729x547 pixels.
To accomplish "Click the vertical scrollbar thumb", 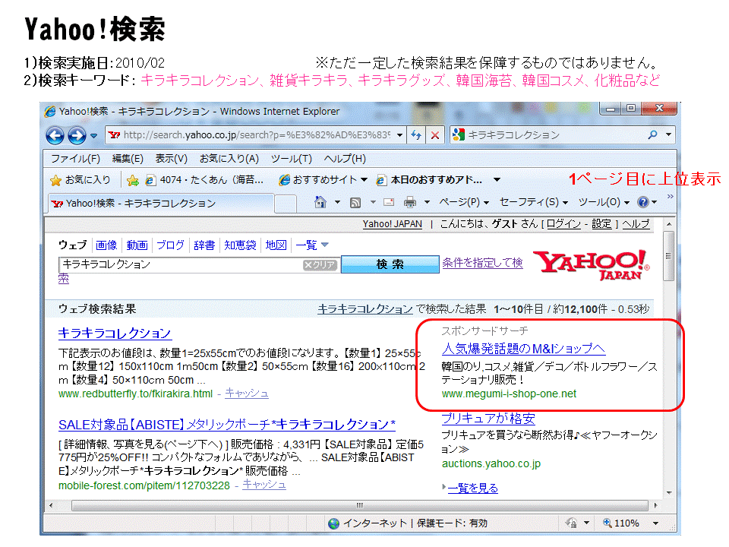I will click(668, 256).
